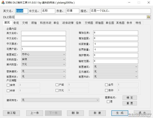This screenshot has height=118, width=153.
Task: Focus the DLC路径 input field
Action: (81, 17)
